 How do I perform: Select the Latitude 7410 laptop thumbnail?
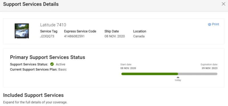click(22, 31)
